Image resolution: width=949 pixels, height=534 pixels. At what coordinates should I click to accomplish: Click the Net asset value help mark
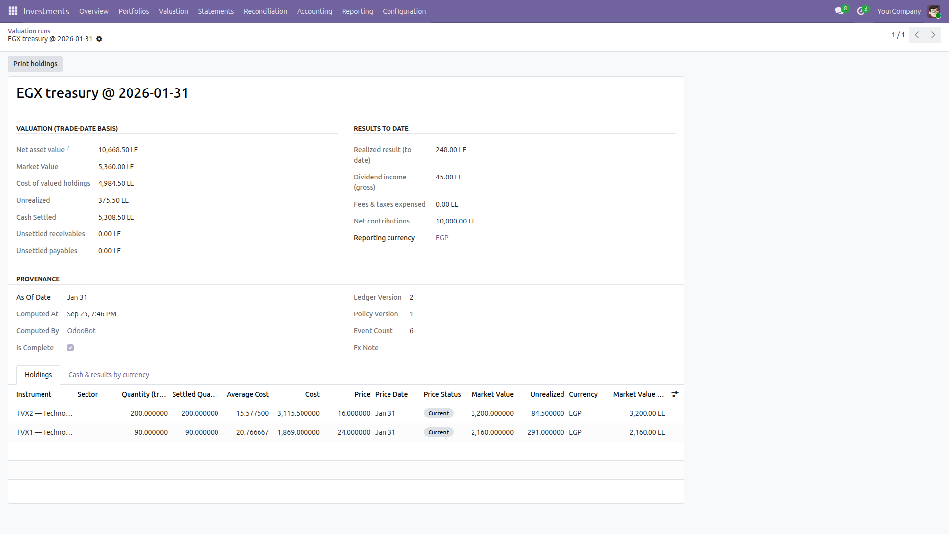click(68, 147)
